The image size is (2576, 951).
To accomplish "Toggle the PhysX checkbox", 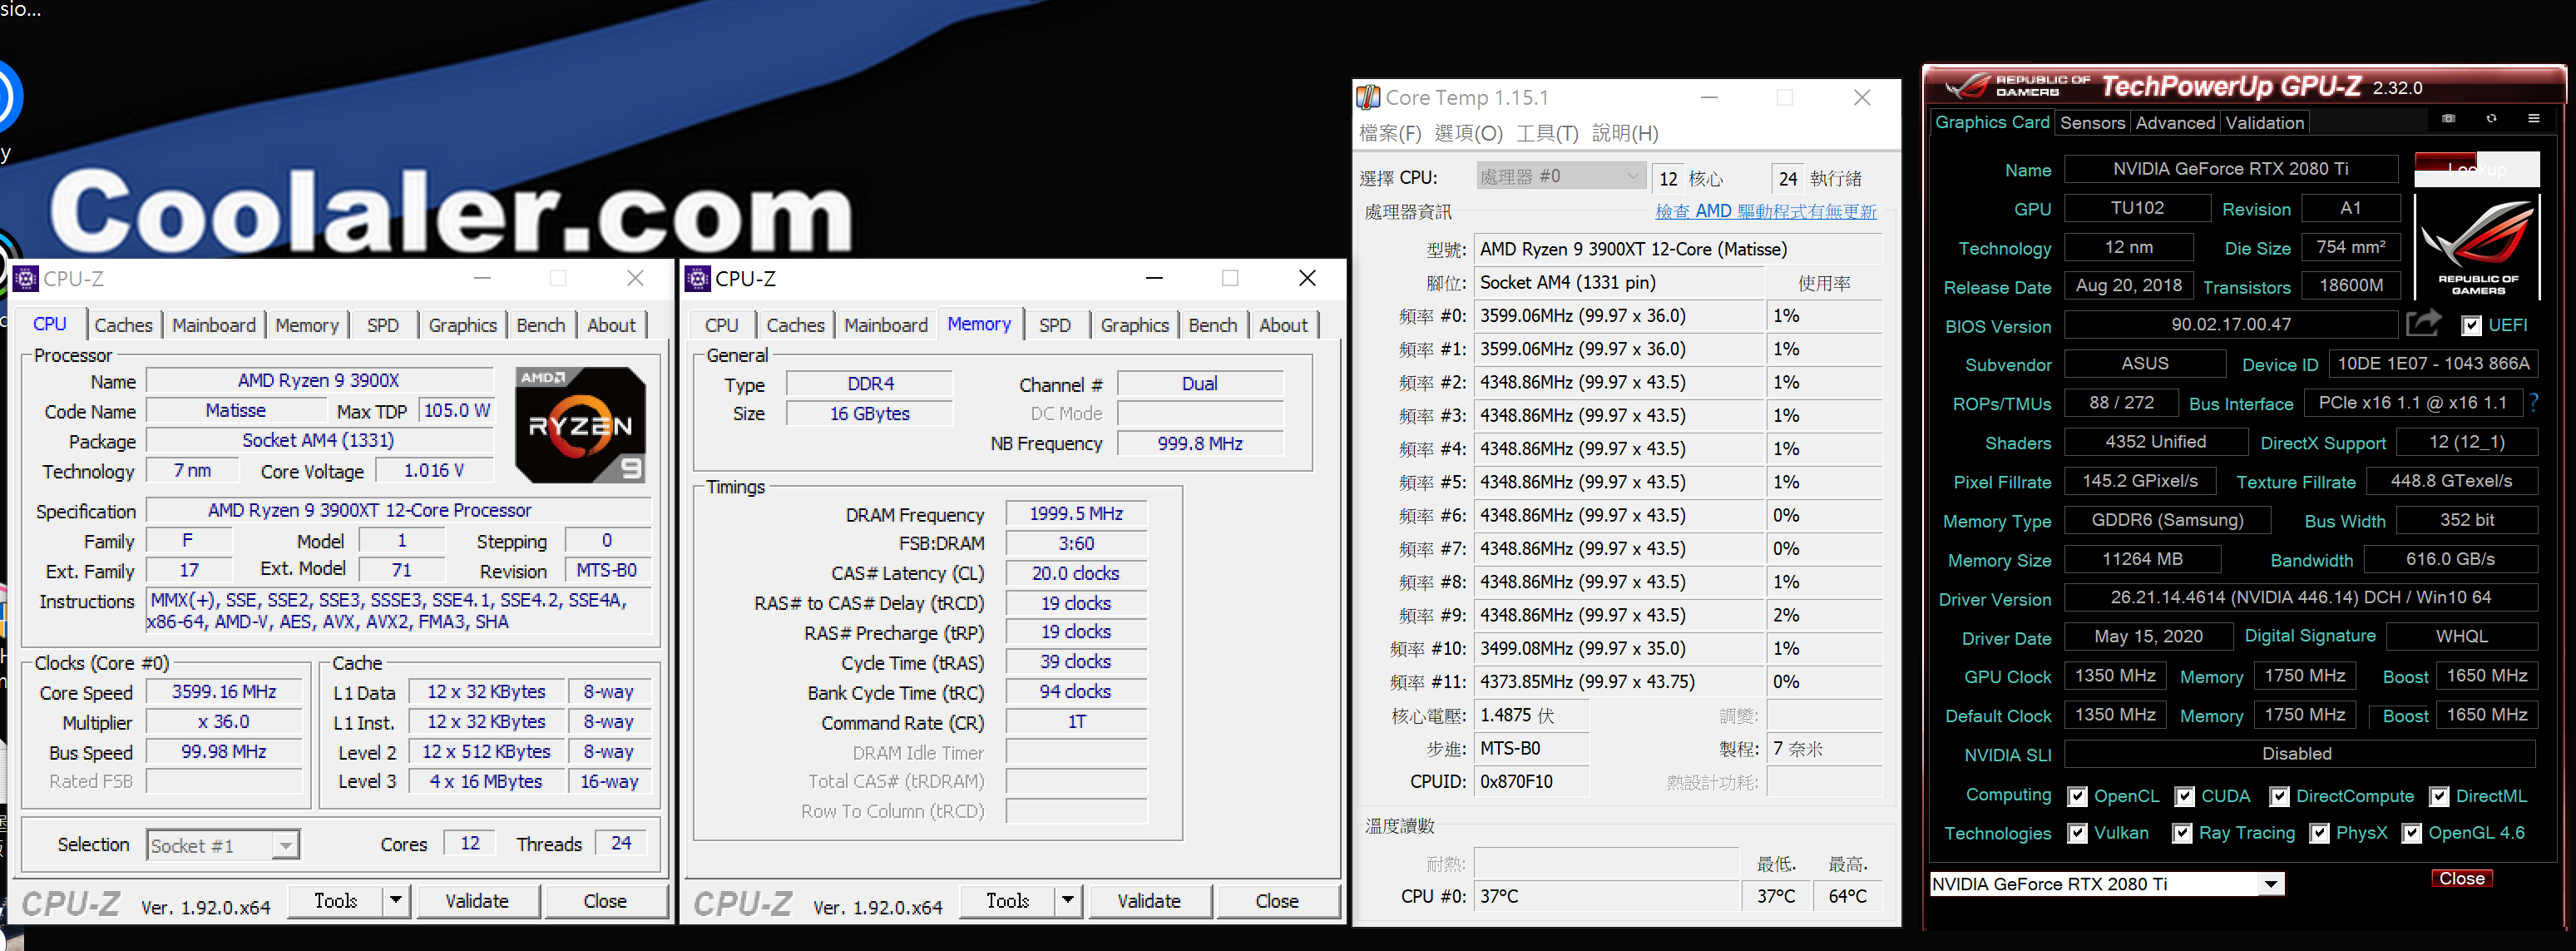I will pyautogui.click(x=2319, y=834).
